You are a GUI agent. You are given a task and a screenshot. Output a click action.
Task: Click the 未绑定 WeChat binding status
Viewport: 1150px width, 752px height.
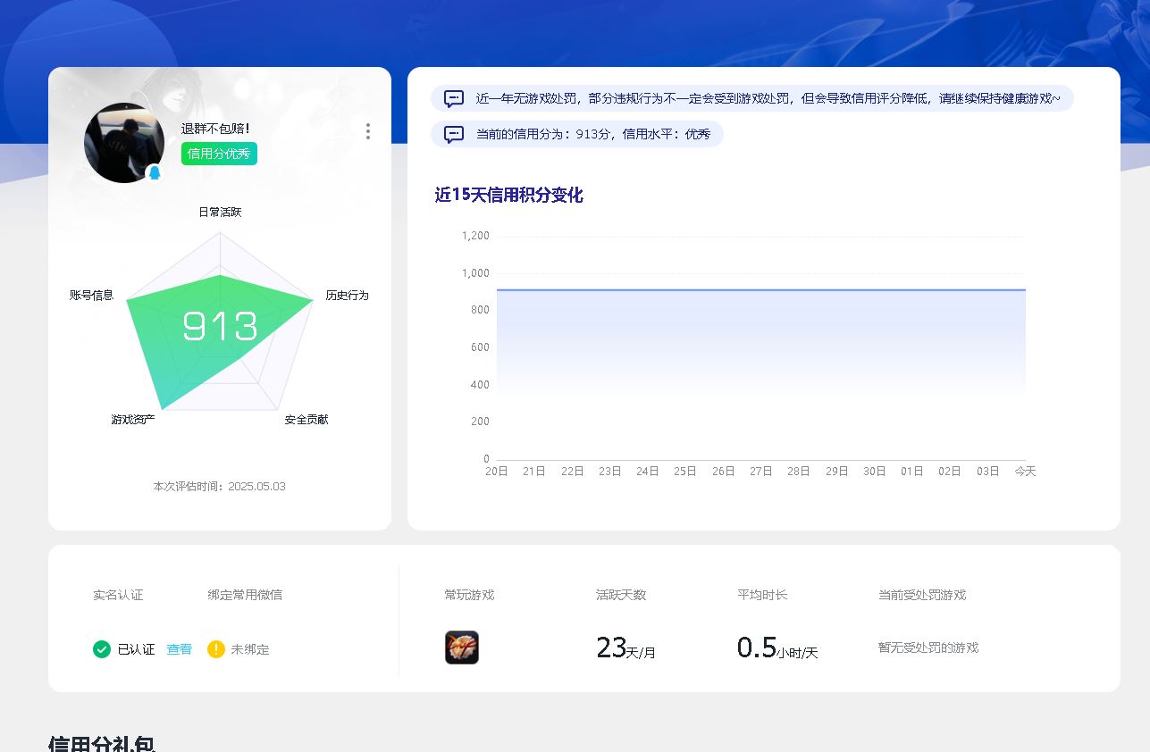point(250,649)
